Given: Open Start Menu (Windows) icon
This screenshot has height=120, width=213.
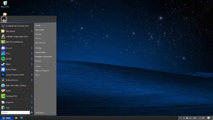Looking at the screenshot, I should pos(3,42).
